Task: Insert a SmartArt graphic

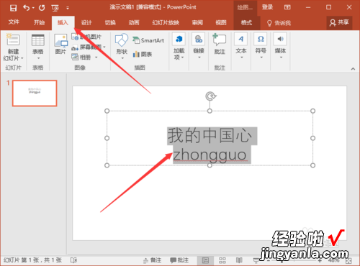Action: [148, 40]
